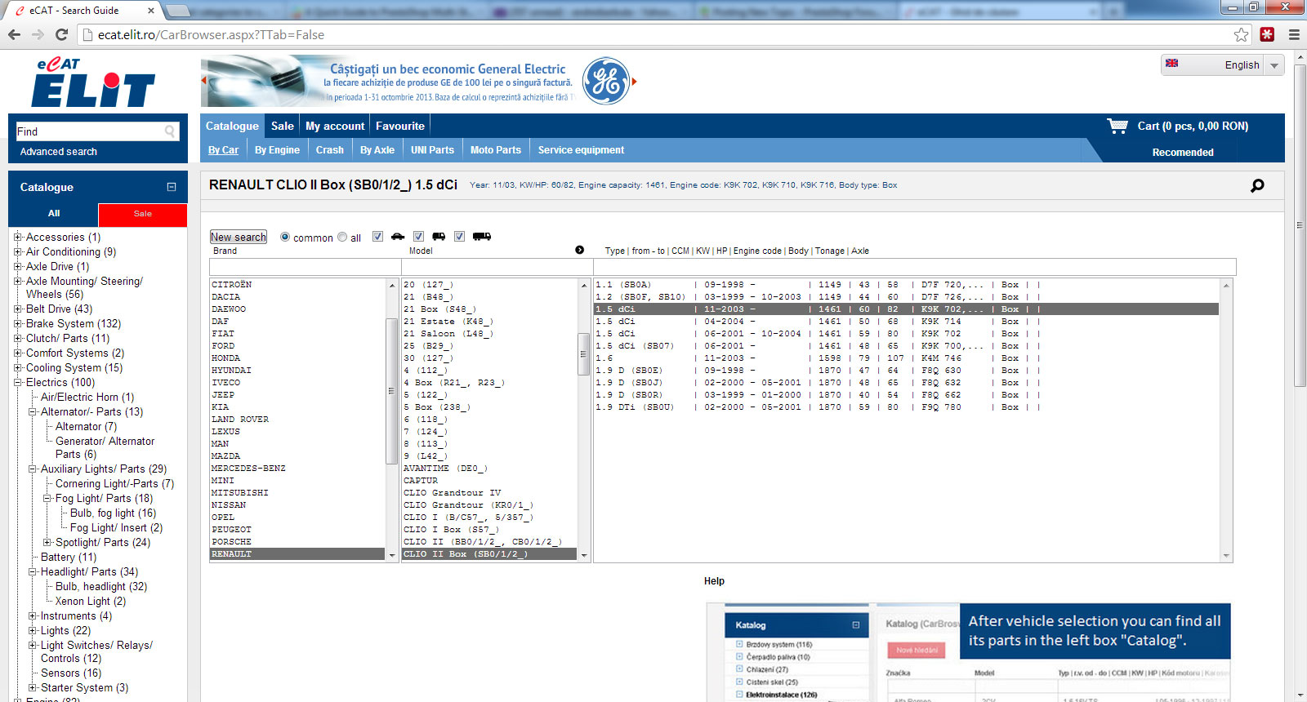Open the UNI Parts link
1307x702 pixels.
(x=432, y=150)
